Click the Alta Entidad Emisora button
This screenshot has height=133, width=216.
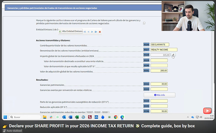[71, 31]
